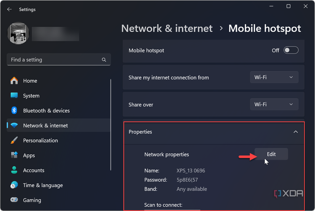The height and width of the screenshot is (211, 315).
Task: Open the 'Share over' Wi-Fi dropdown
Action: pyautogui.click(x=274, y=105)
